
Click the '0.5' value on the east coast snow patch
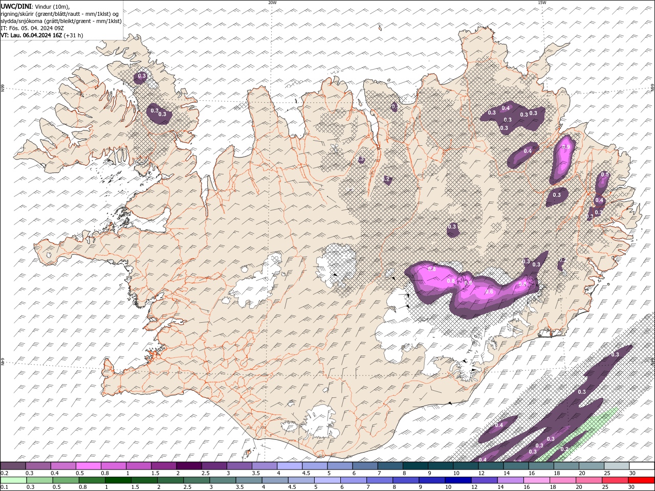click(x=605, y=175)
